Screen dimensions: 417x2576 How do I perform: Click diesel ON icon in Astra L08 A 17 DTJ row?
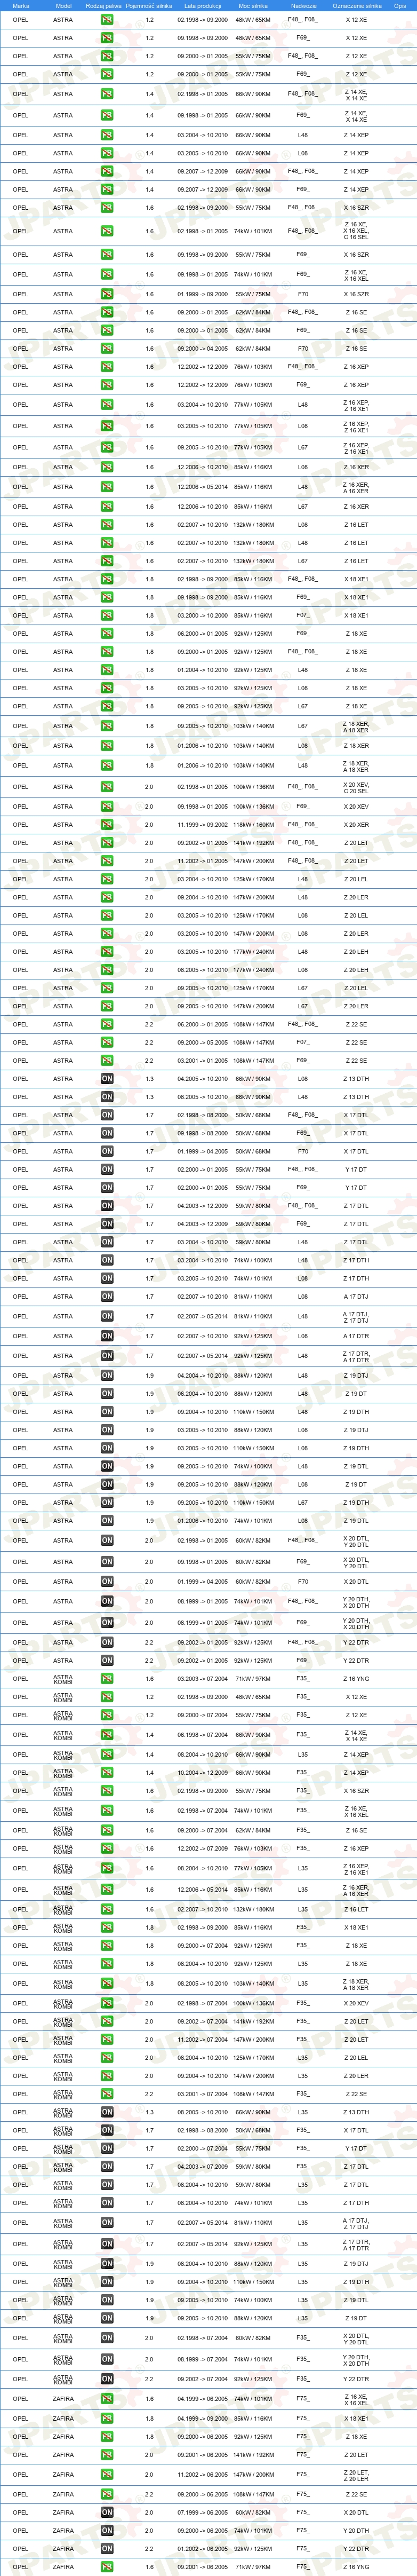pos(107,1297)
